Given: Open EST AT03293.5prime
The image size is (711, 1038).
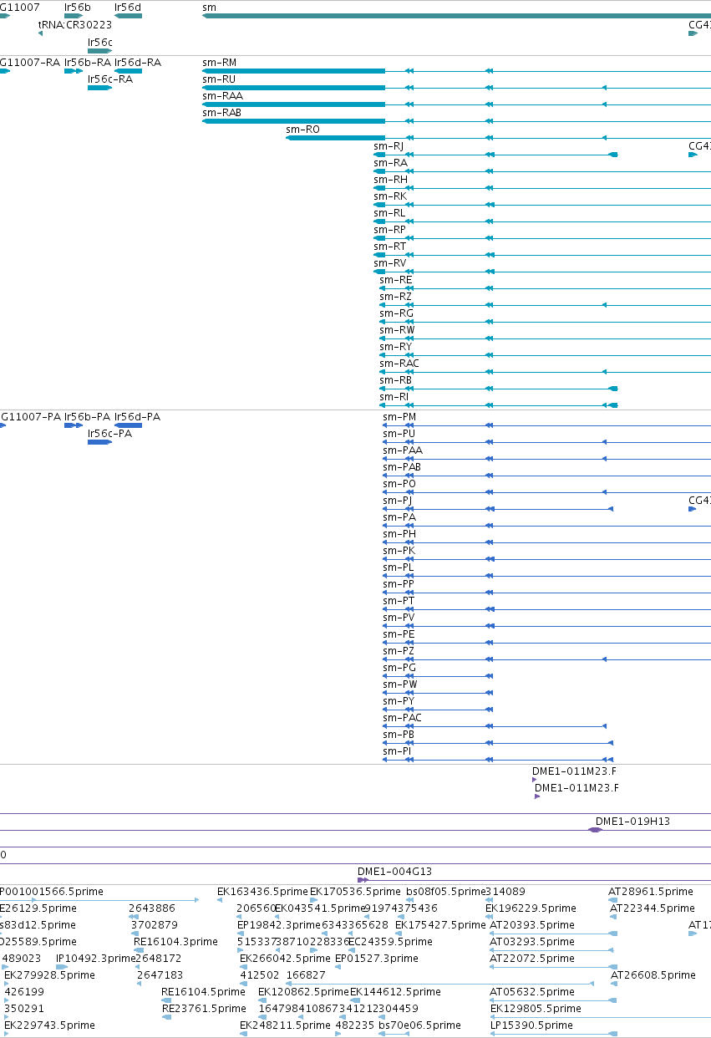Looking at the screenshot, I should pos(531,942).
